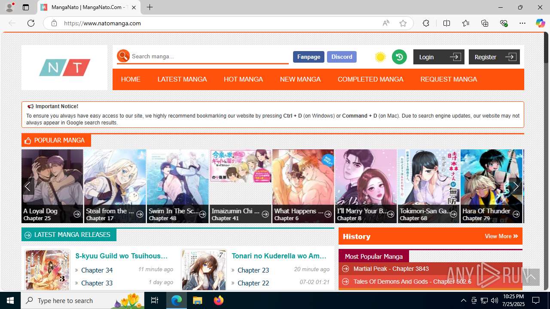
Task: Click the address bar URL
Action: [102, 23]
